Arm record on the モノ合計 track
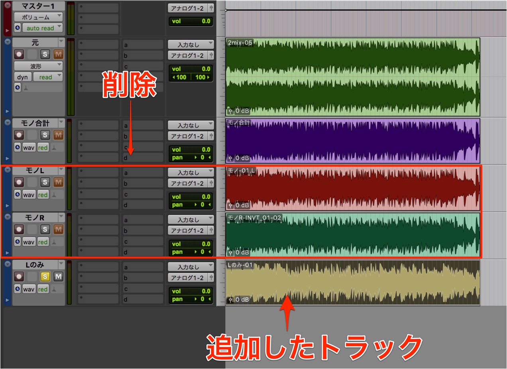 click(x=19, y=135)
